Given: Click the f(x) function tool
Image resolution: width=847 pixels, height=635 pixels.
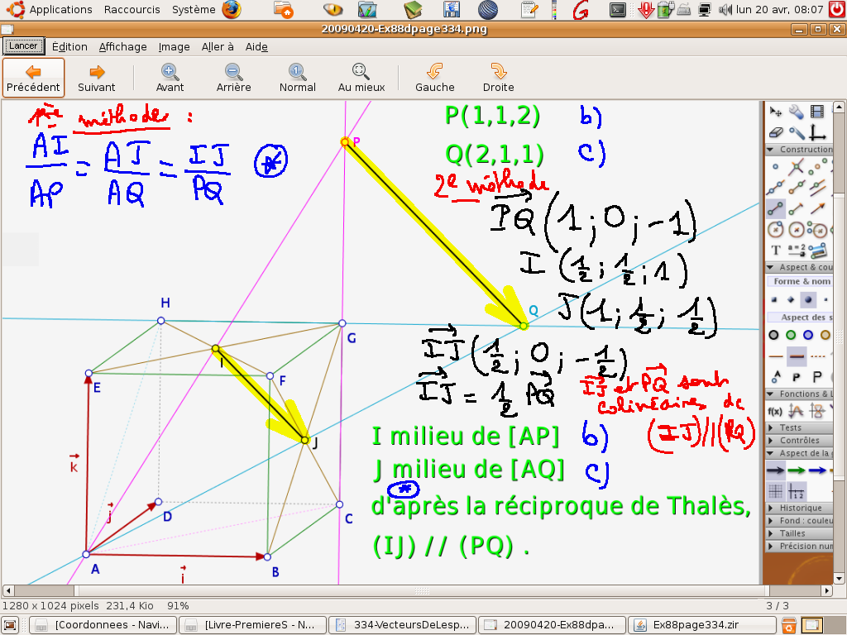Looking at the screenshot, I should point(775,411).
